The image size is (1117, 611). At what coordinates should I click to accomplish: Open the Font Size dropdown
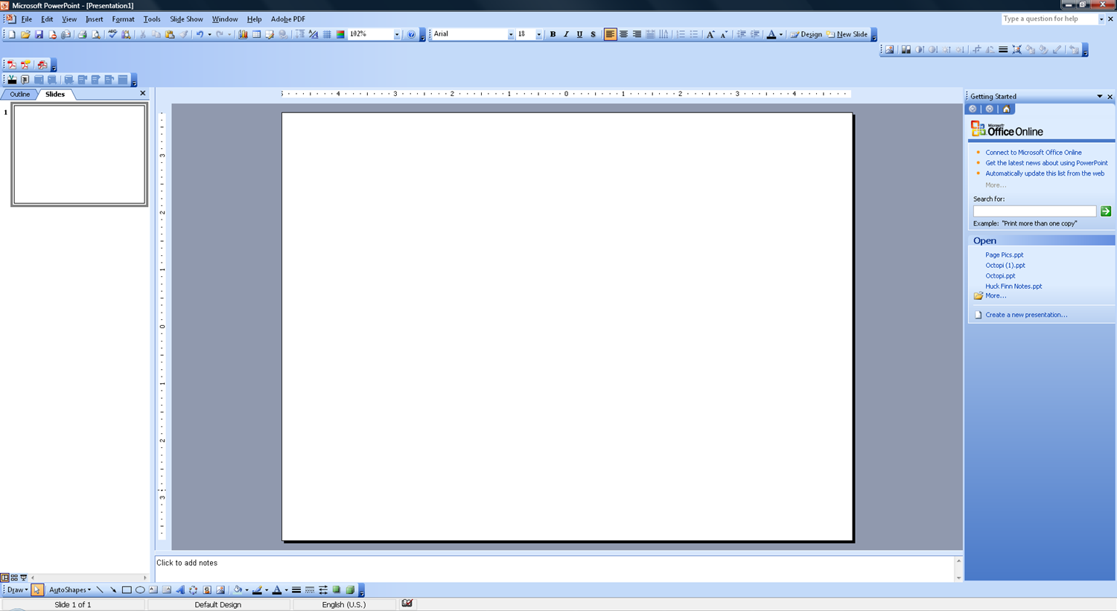pyautogui.click(x=538, y=34)
